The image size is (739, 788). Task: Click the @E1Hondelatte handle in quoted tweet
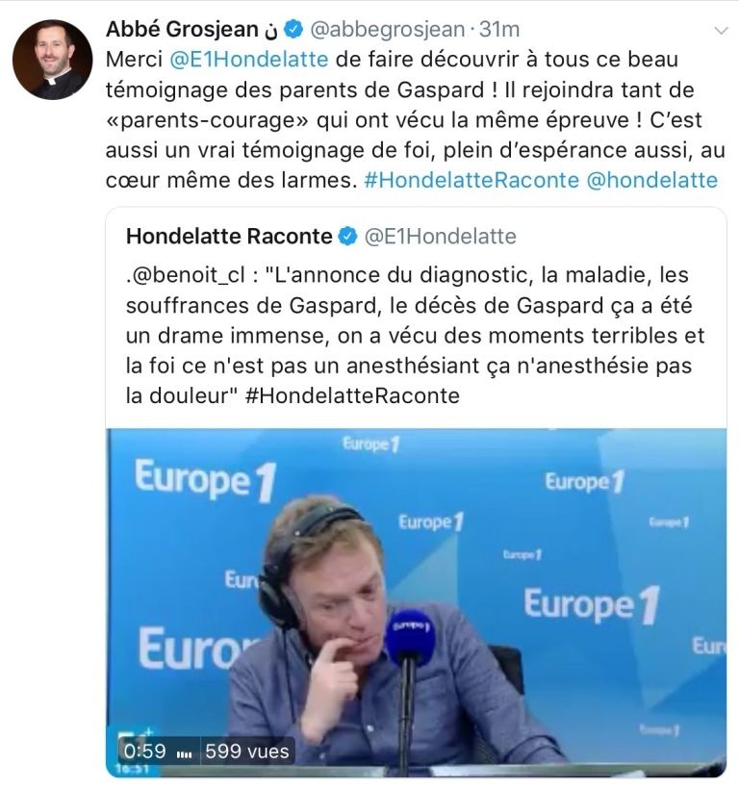[441, 236]
